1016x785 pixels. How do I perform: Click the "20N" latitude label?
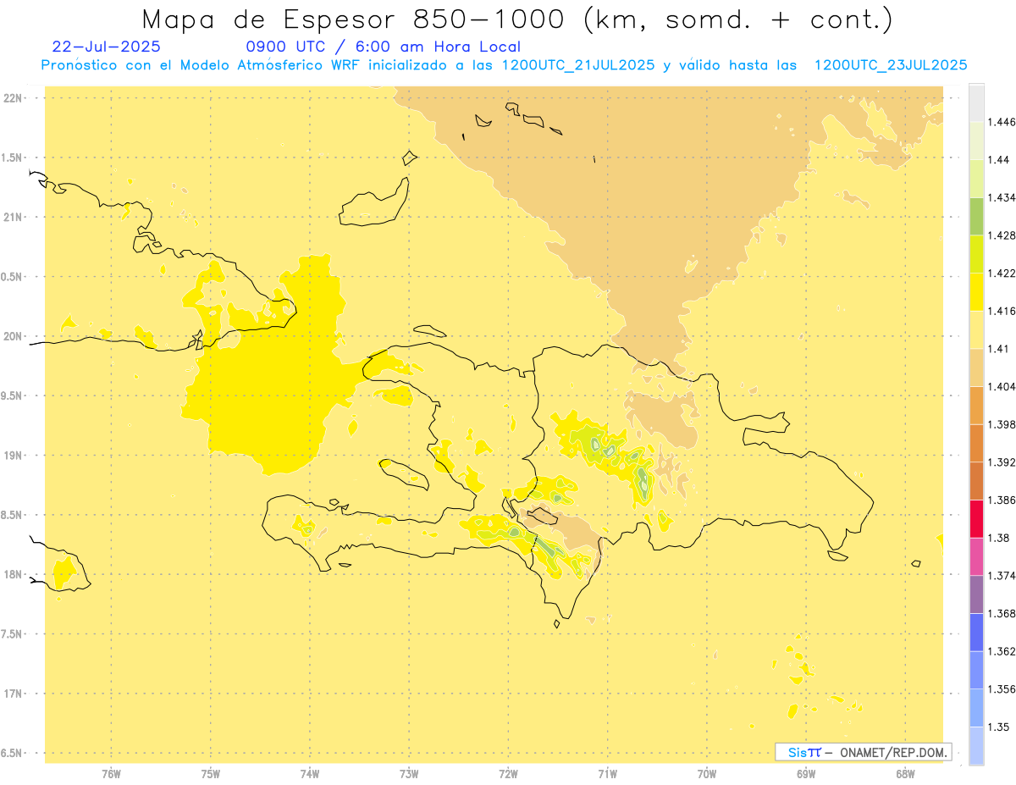click(13, 336)
